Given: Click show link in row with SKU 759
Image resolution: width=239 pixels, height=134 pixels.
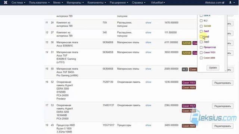Looking at the screenshot, I should click(x=148, y=23).
